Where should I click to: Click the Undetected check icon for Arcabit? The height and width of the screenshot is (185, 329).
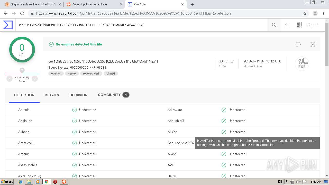coord(75,154)
